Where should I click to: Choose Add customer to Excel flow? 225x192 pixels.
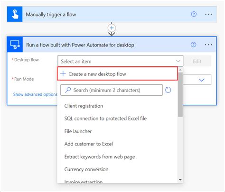tap(88, 144)
